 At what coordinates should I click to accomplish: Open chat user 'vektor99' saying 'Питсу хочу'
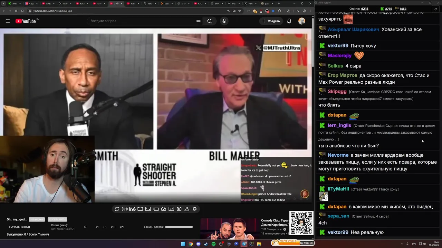pyautogui.click(x=338, y=45)
